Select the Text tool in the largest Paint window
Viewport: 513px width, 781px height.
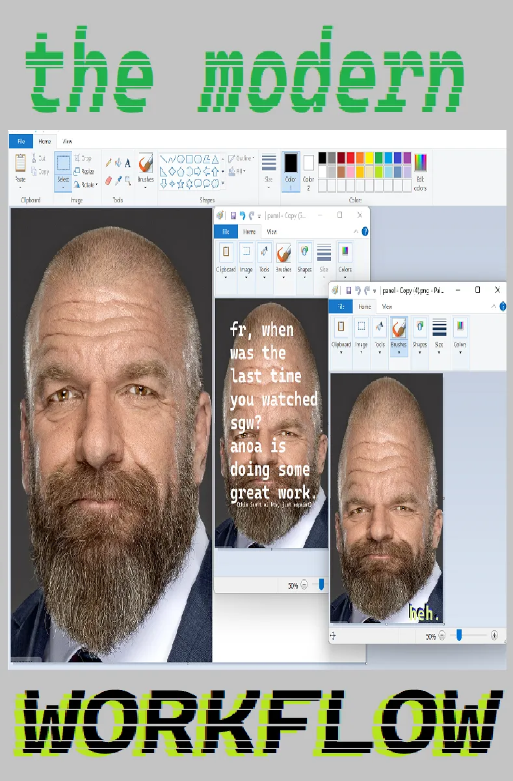[x=127, y=163]
